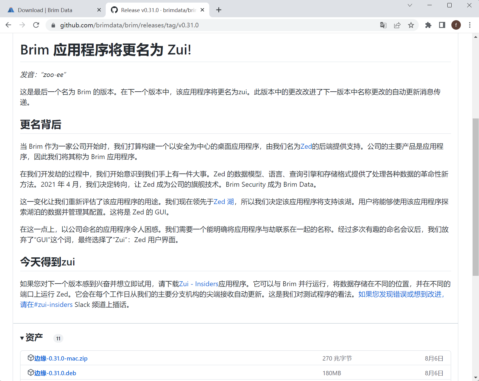This screenshot has height=381, width=479.
Task: Share this page via share icon
Action: 397,25
